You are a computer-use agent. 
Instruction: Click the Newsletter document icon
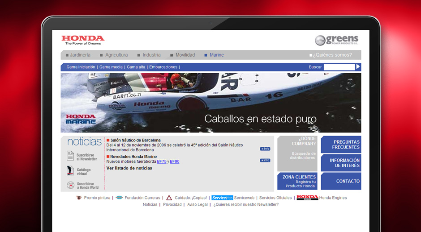70,156
